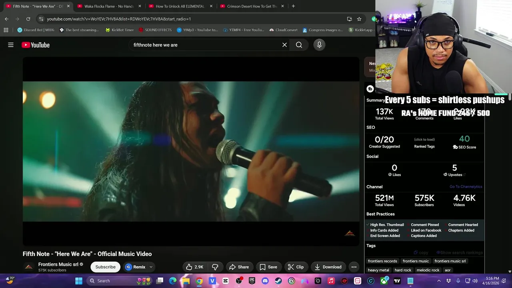Open KickBot Timer bookmark
This screenshot has width=512, height=288.
119,30
